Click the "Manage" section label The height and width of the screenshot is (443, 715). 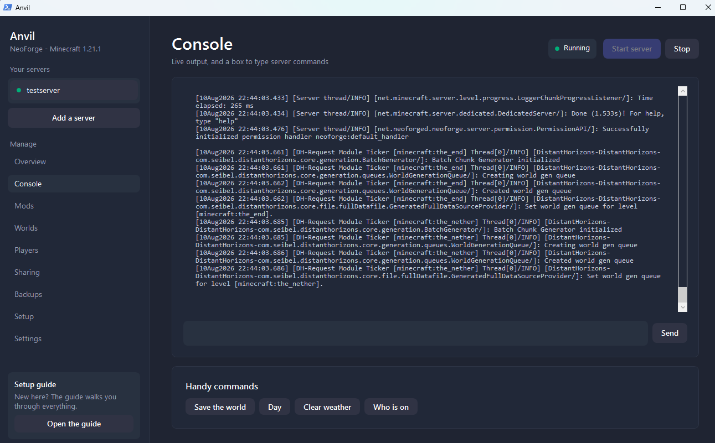(23, 144)
